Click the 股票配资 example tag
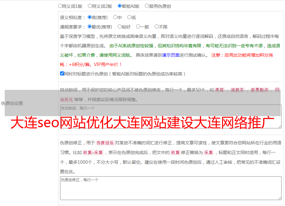The height and width of the screenshot is (206, 285). click(x=260, y=90)
